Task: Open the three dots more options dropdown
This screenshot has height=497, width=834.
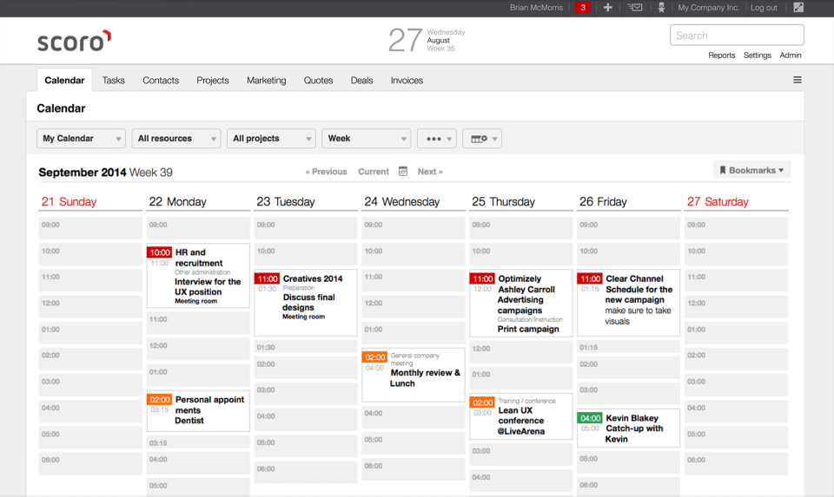Action: pyautogui.click(x=436, y=139)
